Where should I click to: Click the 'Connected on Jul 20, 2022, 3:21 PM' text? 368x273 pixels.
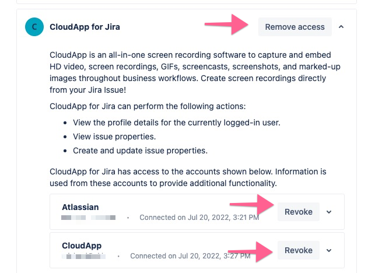(199, 218)
